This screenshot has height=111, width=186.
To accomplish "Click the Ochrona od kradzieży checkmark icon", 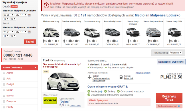I will tap(118, 92).
